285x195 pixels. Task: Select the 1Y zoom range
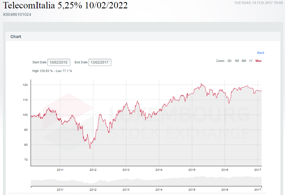click(251, 61)
